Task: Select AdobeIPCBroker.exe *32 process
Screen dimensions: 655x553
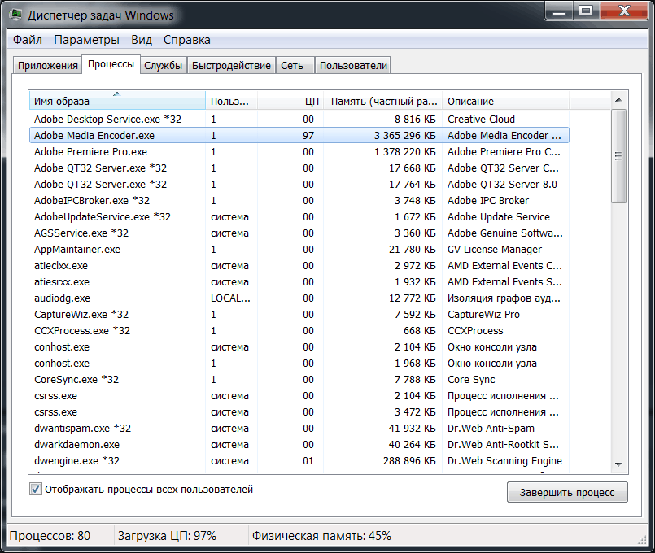Action: [299, 200]
